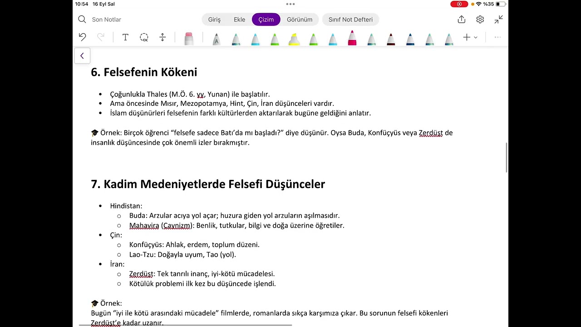Click the horizontal scrollbar at the bottom
Image resolution: width=581 pixels, height=327 pixels.
click(x=185, y=325)
